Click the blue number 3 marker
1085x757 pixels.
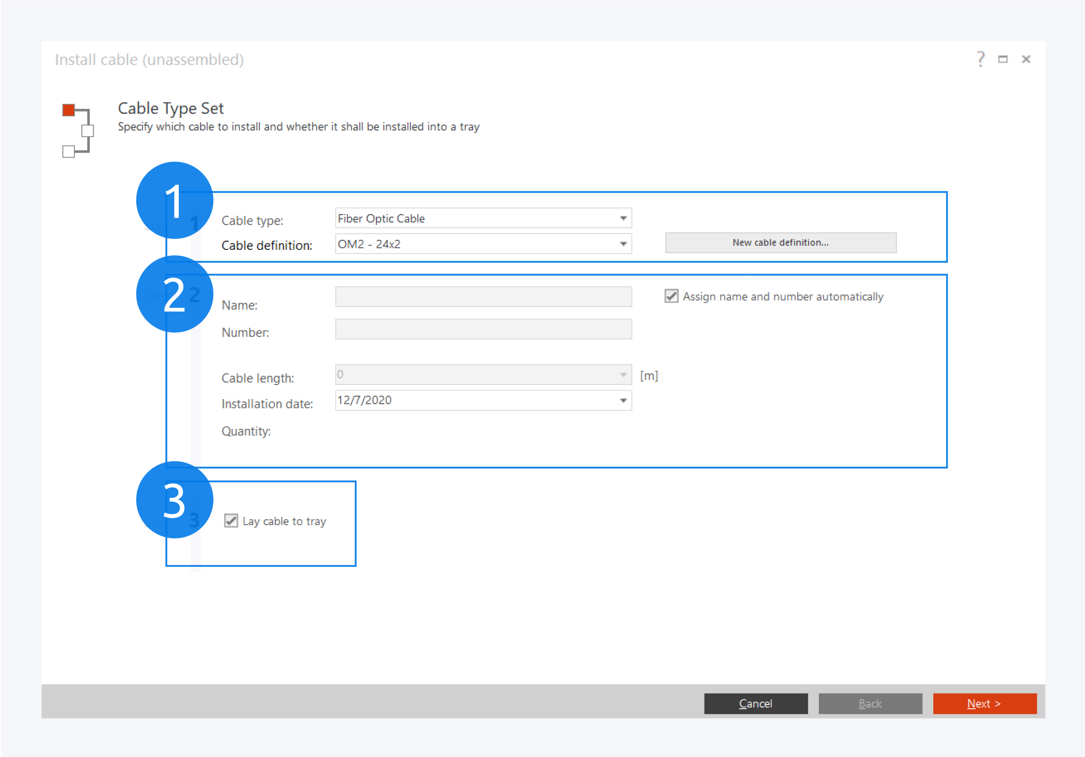pyautogui.click(x=174, y=500)
